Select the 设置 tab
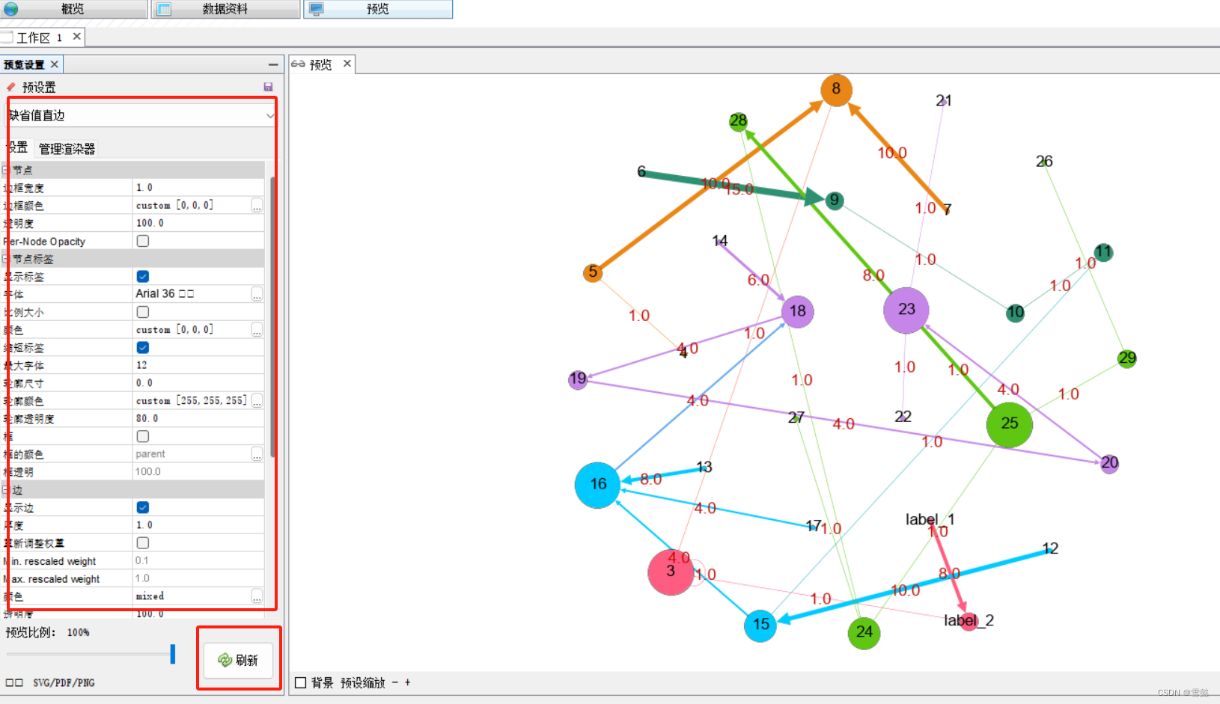Viewport: 1220px width, 704px height. pyautogui.click(x=17, y=147)
